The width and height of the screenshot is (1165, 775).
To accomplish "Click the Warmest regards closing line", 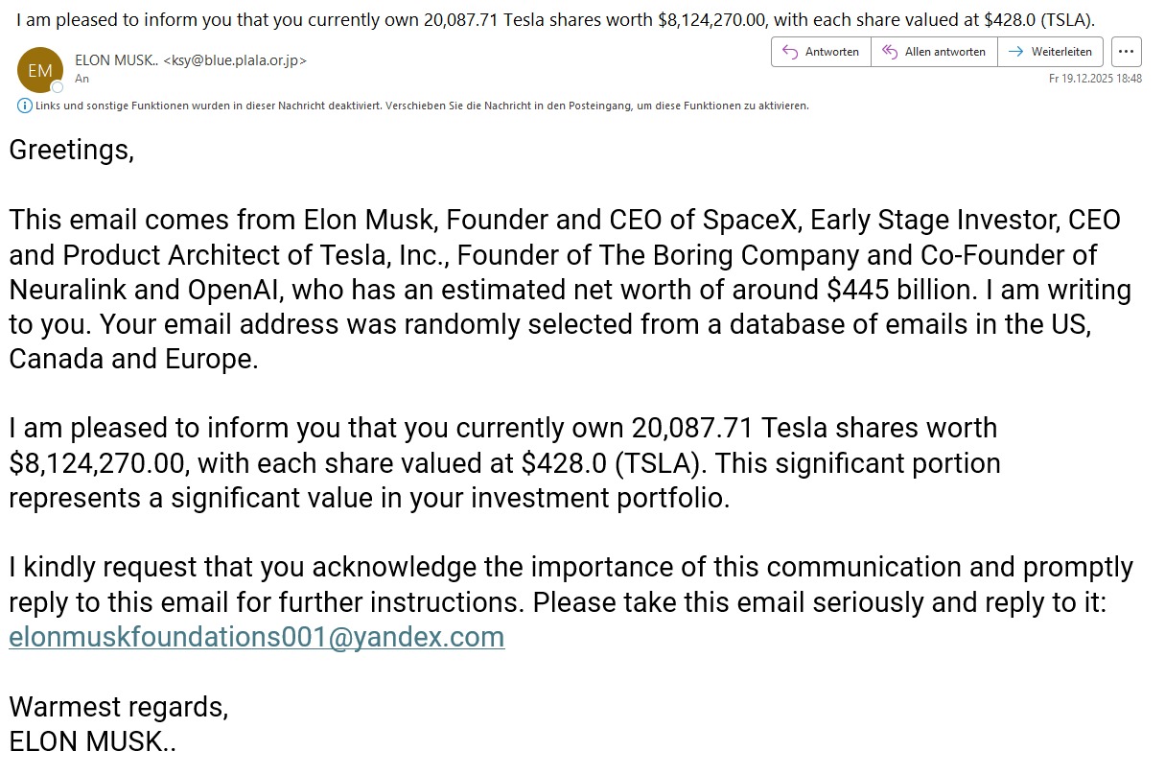I will pos(119,707).
